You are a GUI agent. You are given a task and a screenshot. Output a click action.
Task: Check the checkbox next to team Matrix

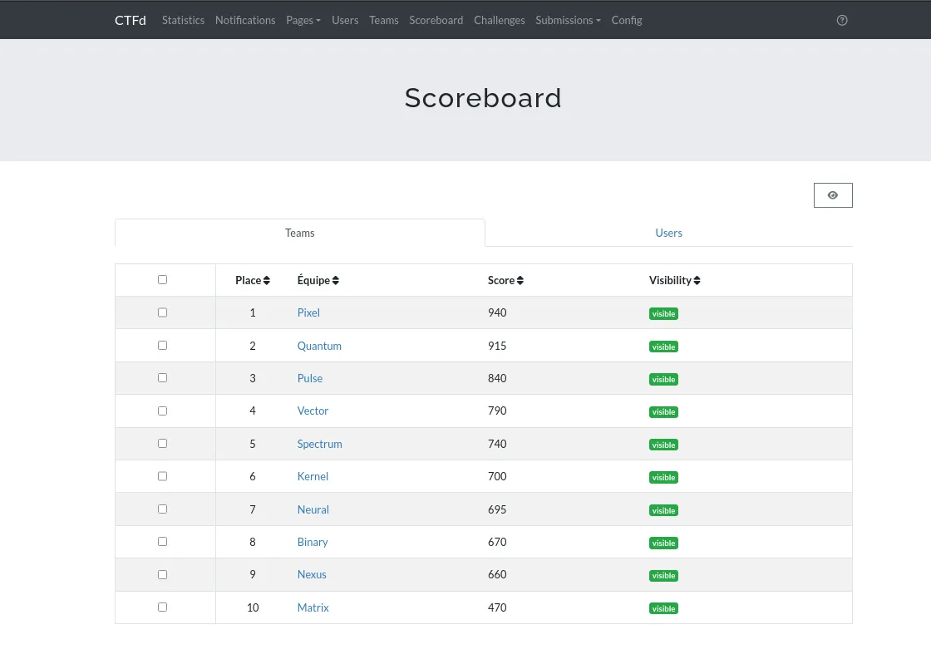tap(162, 607)
